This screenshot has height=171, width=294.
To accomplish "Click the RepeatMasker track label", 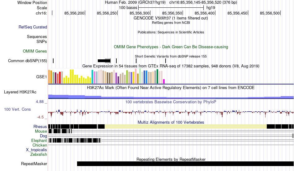I will [x=34, y=164].
